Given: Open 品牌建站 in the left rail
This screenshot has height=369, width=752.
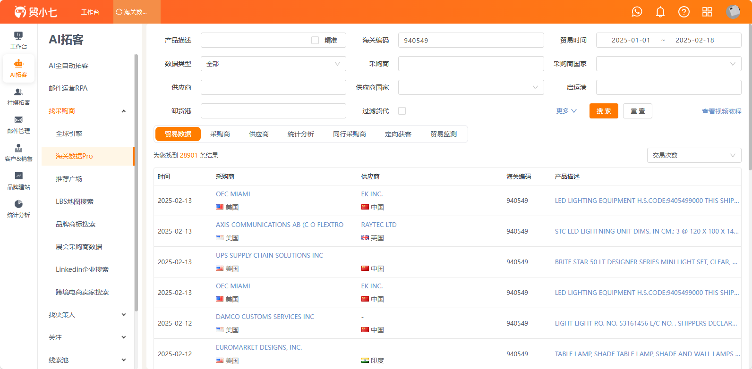Looking at the screenshot, I should click(18, 181).
